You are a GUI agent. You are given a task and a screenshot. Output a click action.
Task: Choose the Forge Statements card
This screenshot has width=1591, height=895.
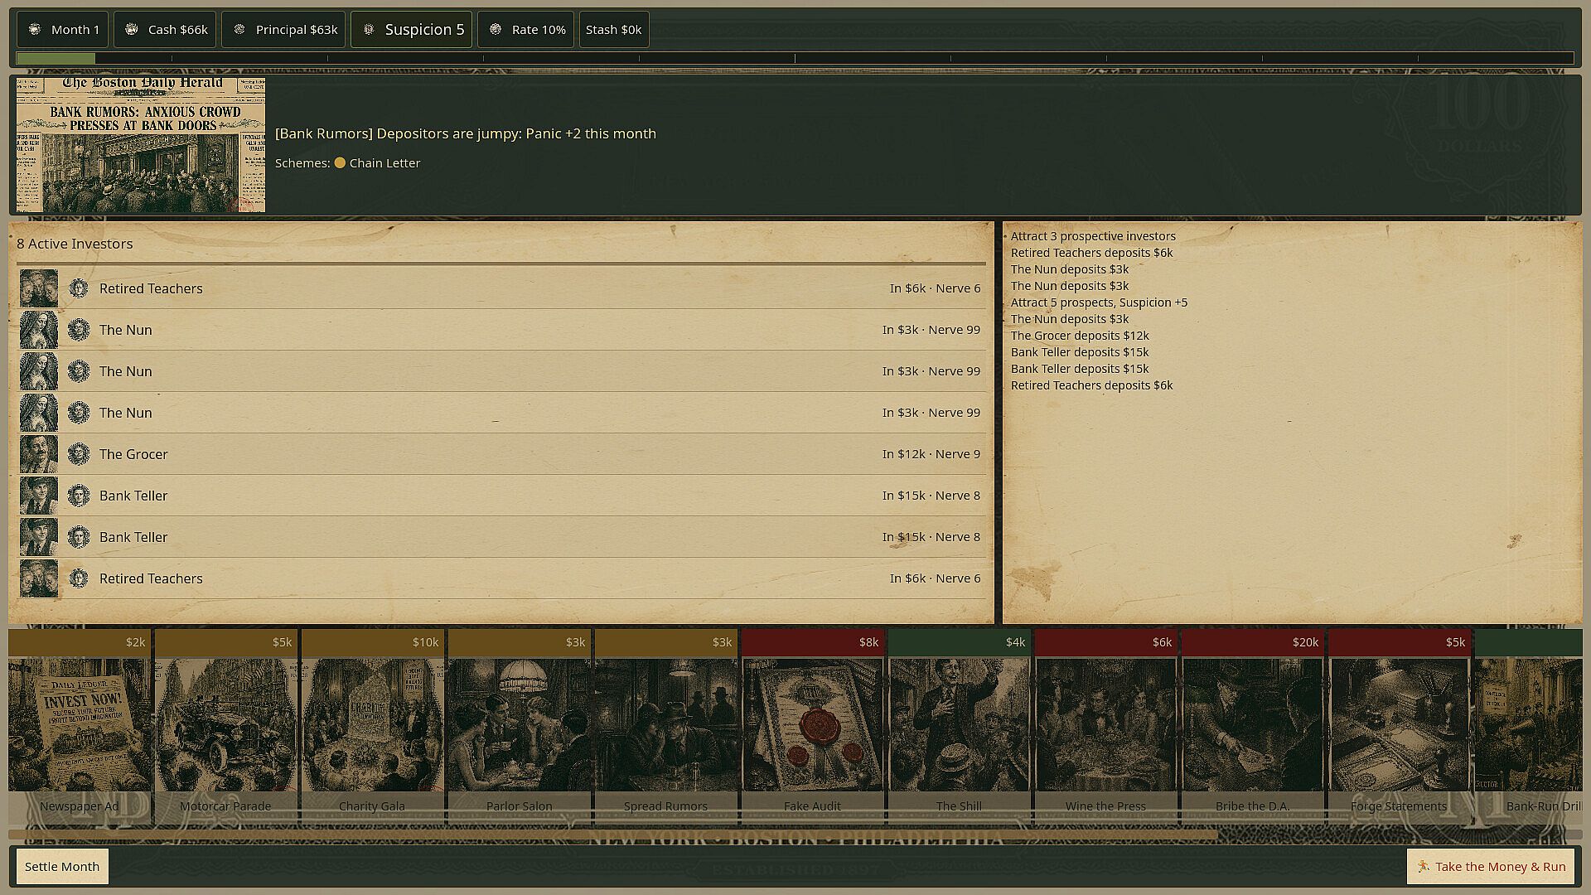click(x=1399, y=725)
